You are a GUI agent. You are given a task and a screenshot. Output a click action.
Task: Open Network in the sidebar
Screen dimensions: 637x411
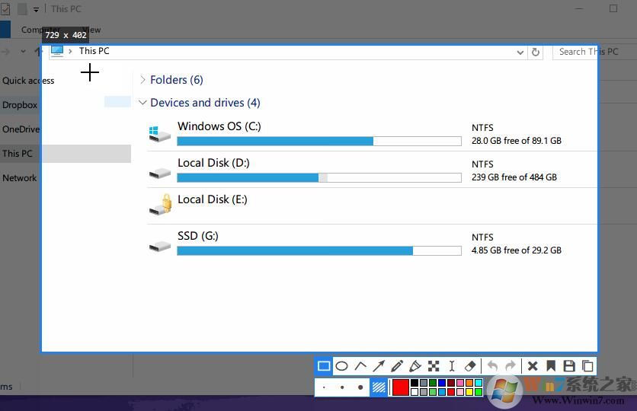(20, 178)
